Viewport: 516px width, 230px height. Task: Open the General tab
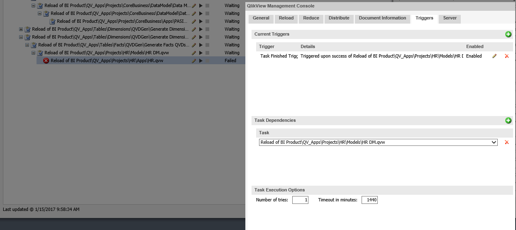tap(261, 18)
